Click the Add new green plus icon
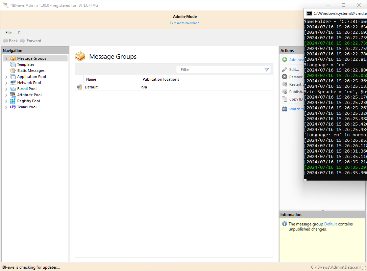 coord(285,60)
